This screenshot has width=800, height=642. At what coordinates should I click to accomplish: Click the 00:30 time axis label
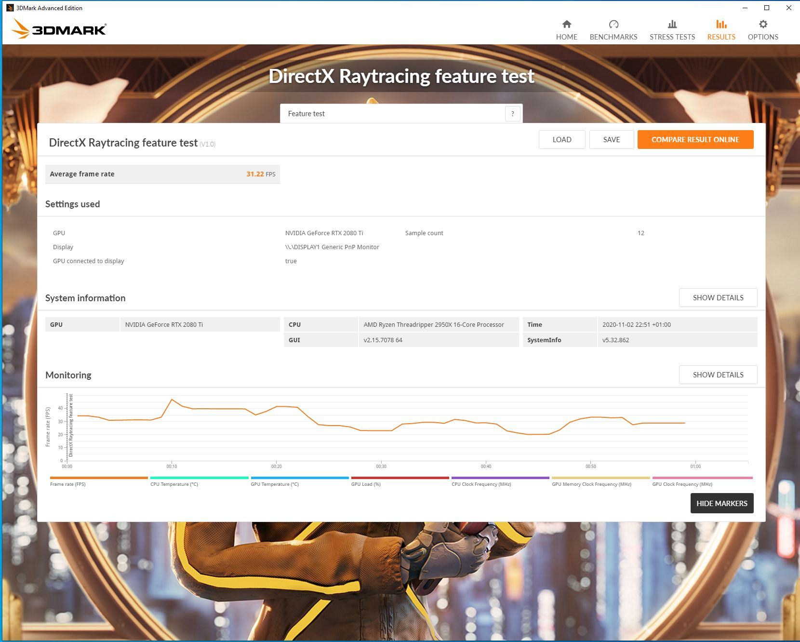381,467
